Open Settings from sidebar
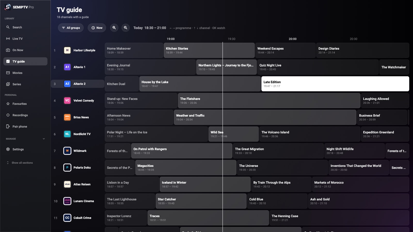413x232 pixels. (25, 149)
